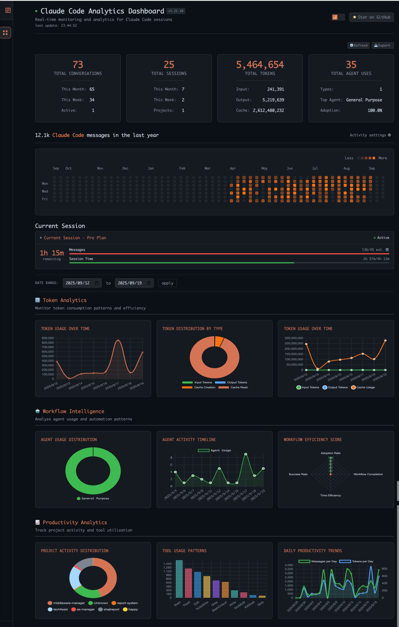Click the Messages red progress bar

pyautogui.click(x=229, y=254)
